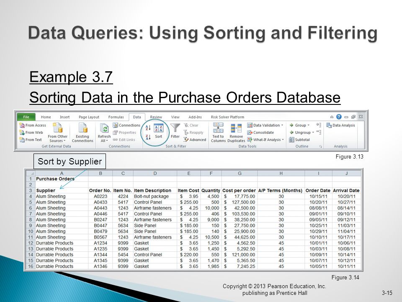This screenshot has height=302, width=402.
Task: Click order number B0567 cell
Action: coord(100,237)
